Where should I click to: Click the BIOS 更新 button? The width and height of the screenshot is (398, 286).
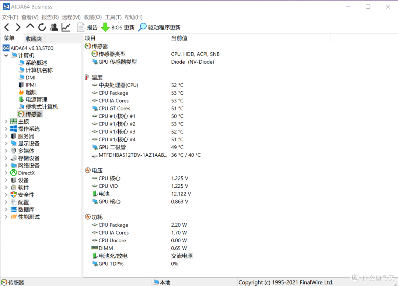click(x=118, y=27)
